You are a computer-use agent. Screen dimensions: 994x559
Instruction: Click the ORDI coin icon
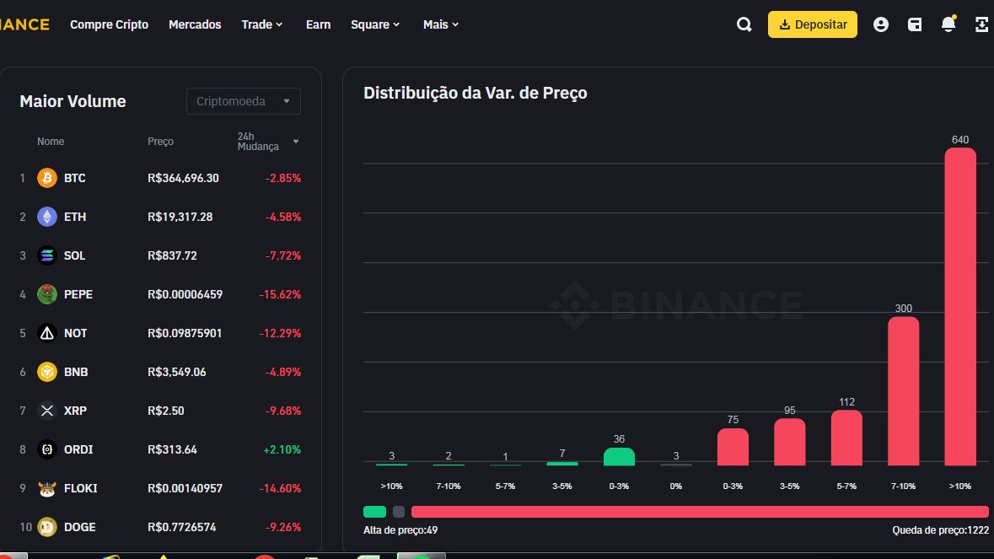pos(47,449)
